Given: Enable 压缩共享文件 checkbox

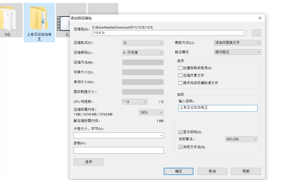Looking at the screenshot, I should coord(180,75).
